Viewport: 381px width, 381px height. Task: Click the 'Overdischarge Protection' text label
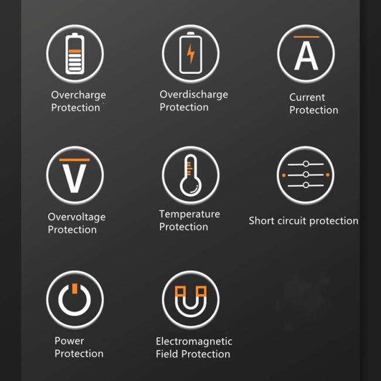(x=193, y=101)
